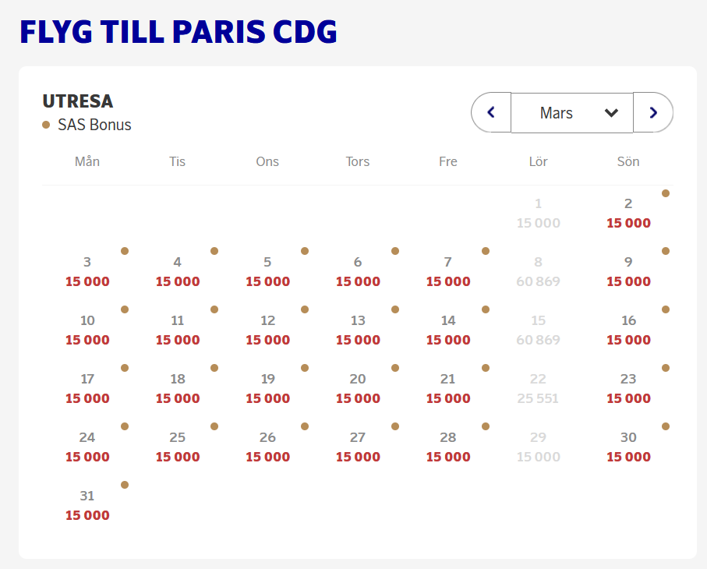Pick March 16 for 15 000
707x569 pixels.
[x=628, y=330]
